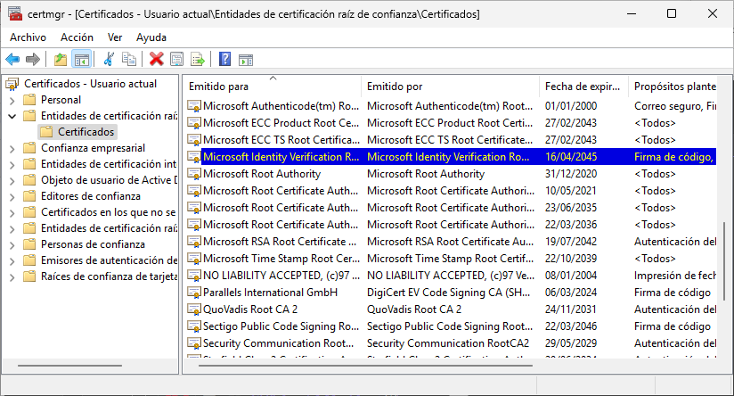Click certificate icon for Microsoft Time Stamp Root
Image resolution: width=734 pixels, height=396 pixels.
point(194,259)
